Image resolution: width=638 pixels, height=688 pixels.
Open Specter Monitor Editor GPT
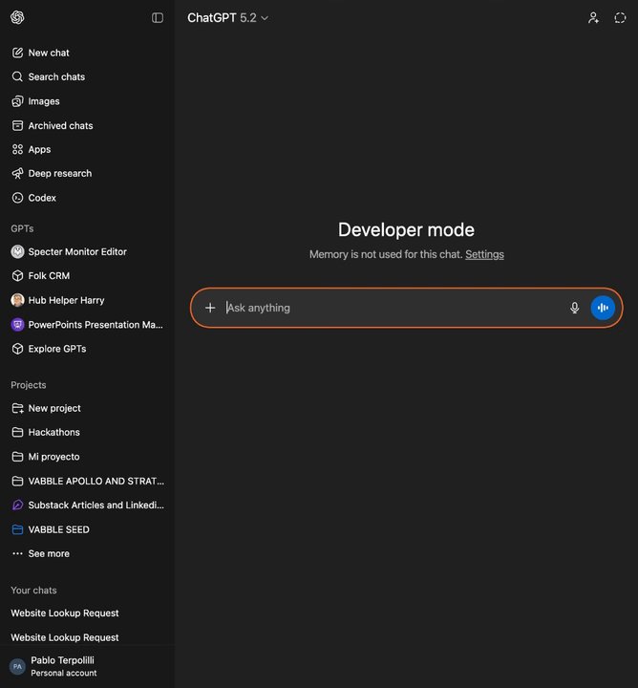(x=76, y=252)
